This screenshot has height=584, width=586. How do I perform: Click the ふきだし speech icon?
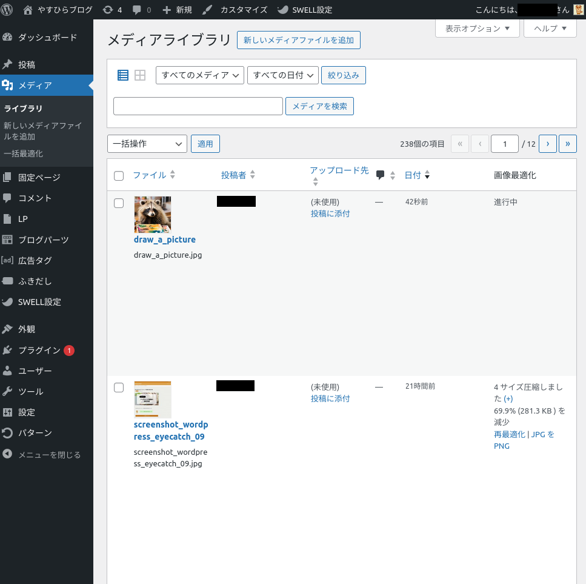click(7, 281)
